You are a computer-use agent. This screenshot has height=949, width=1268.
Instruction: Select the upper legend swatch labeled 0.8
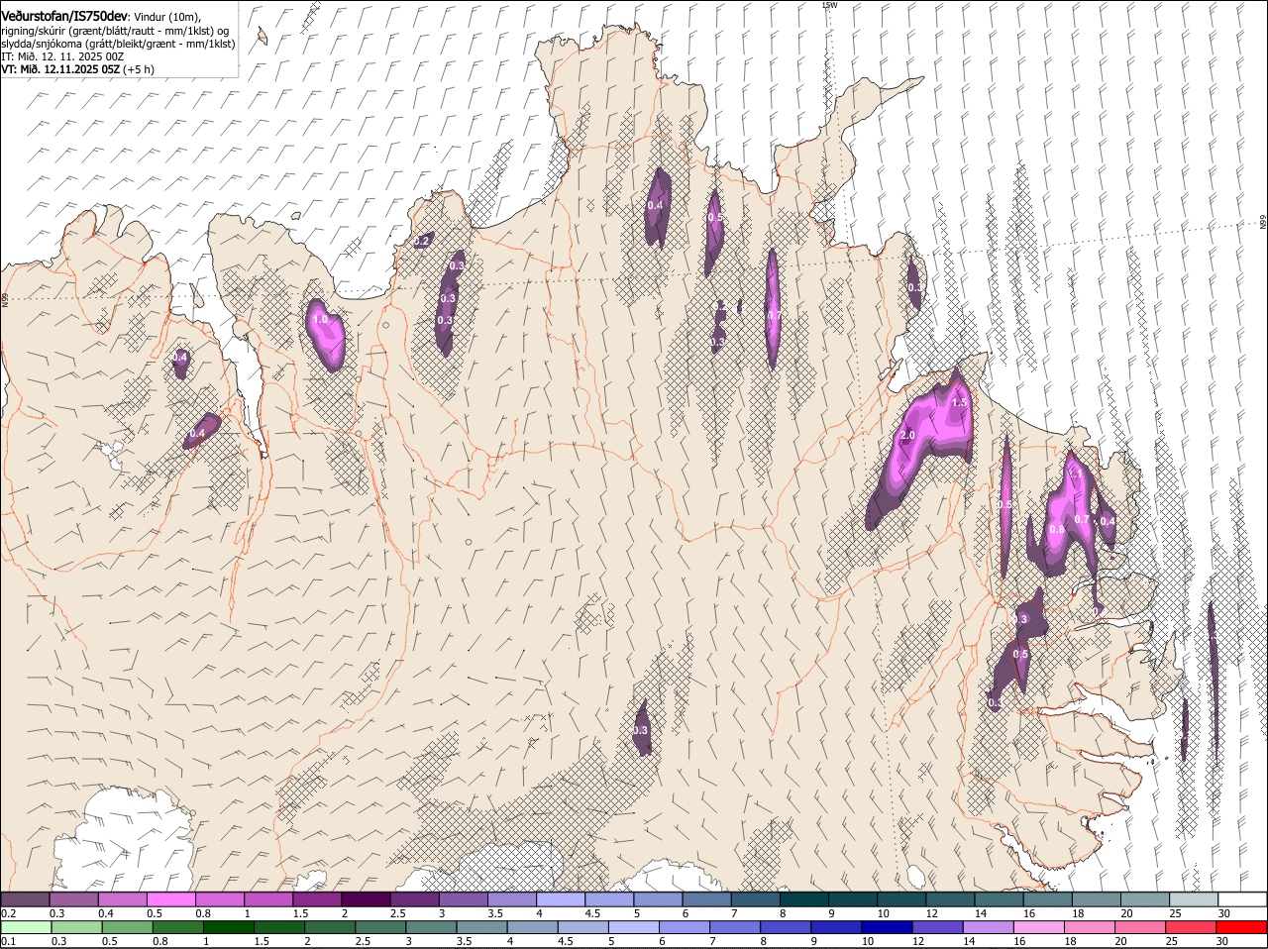[x=219, y=898]
